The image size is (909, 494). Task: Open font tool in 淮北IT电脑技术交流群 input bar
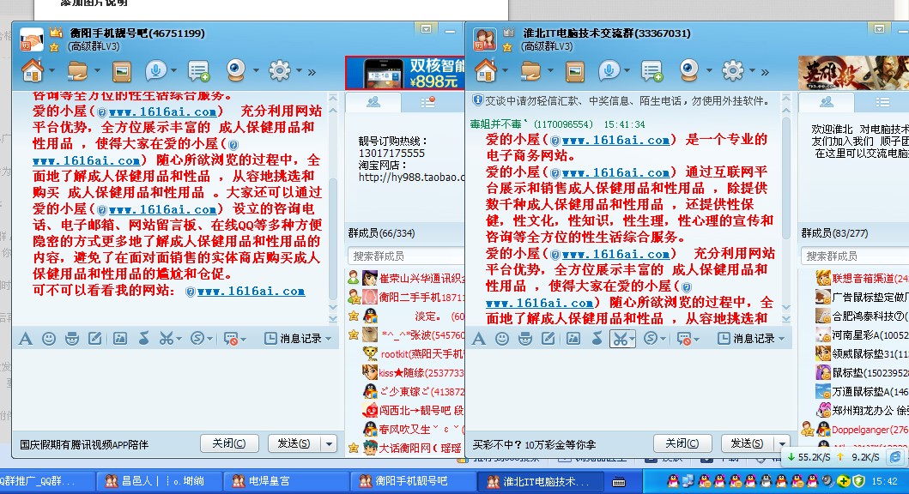[x=479, y=338]
